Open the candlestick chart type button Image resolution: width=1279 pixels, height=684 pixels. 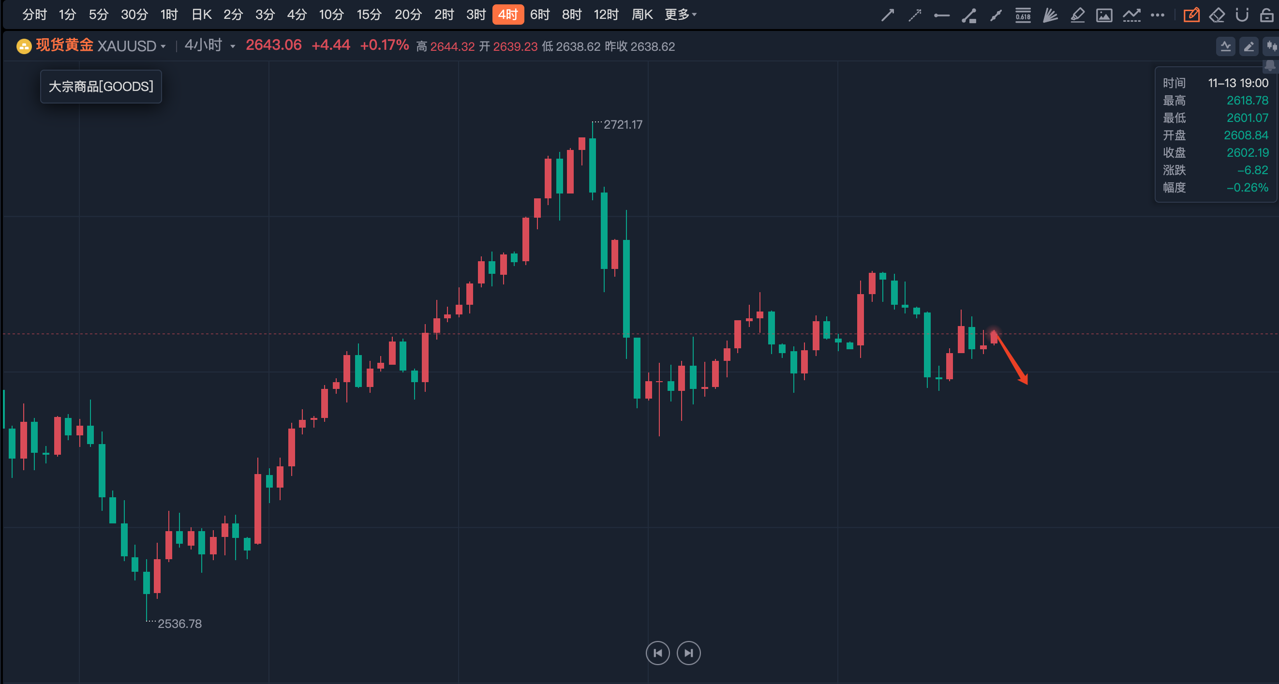point(1272,46)
